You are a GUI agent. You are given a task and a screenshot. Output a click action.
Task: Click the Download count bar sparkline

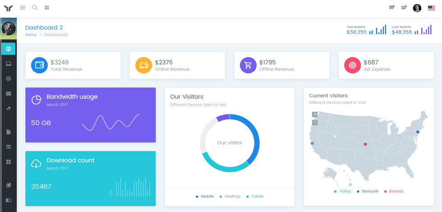pos(130,187)
